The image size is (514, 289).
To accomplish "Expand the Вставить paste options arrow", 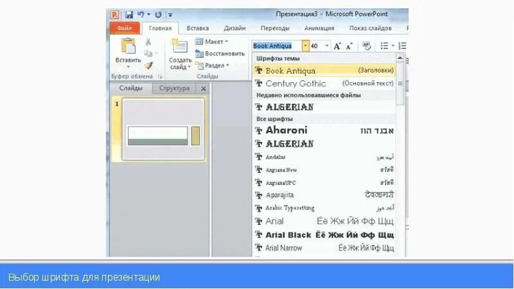I will click(x=128, y=67).
